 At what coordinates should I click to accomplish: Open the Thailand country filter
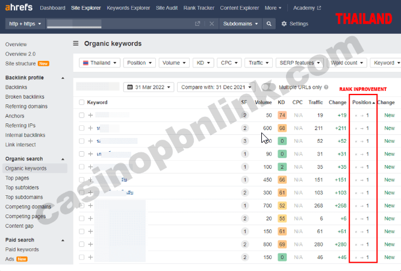[x=99, y=63]
